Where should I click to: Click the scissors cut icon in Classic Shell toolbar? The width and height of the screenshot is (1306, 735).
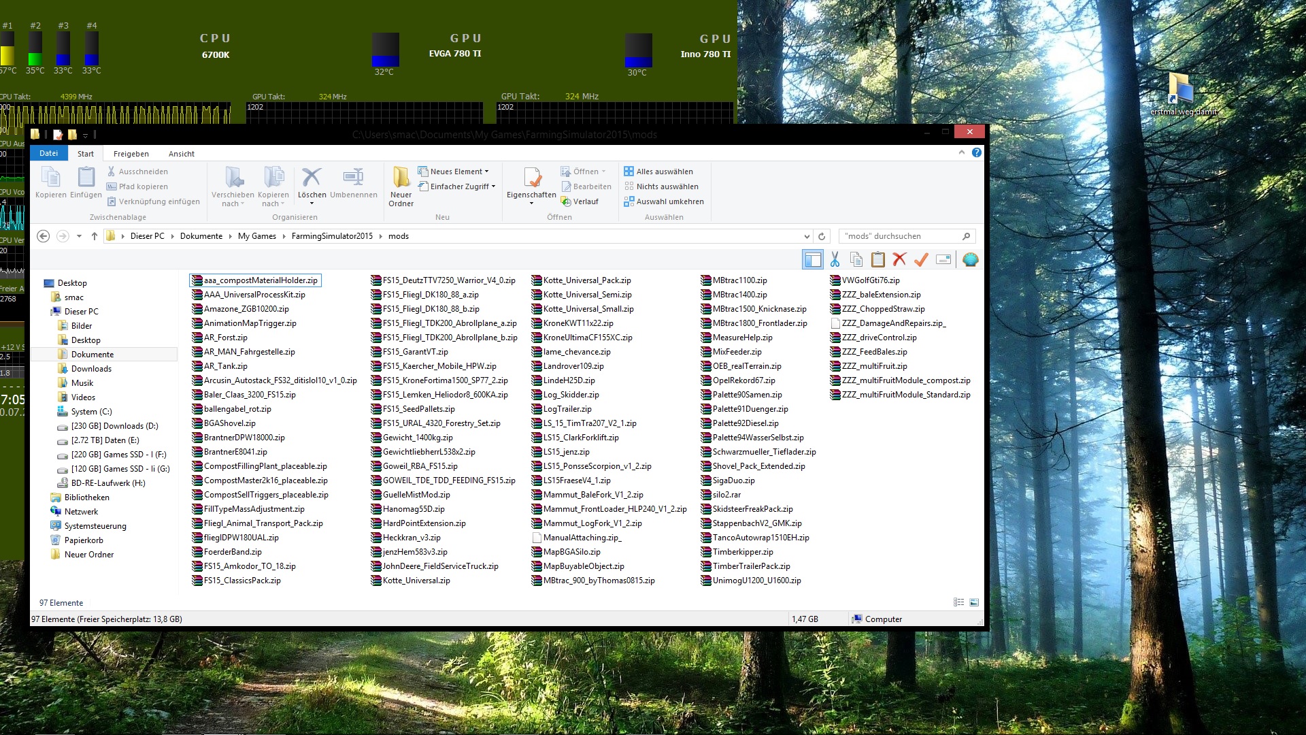point(835,259)
